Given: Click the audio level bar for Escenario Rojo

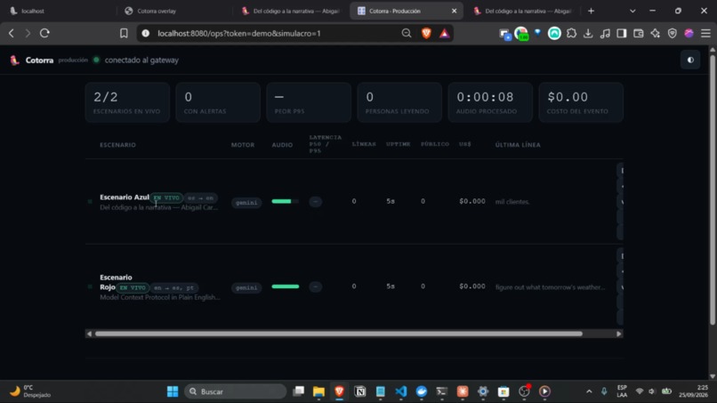Looking at the screenshot, I should point(285,286).
